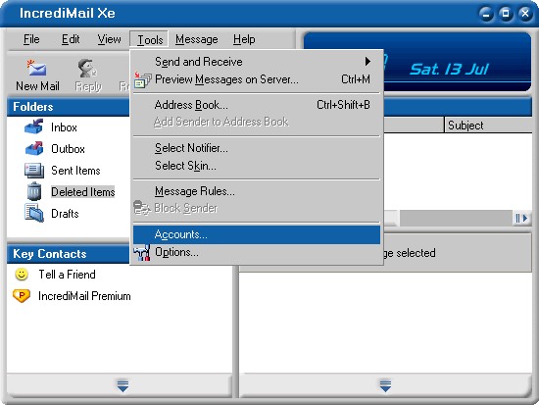Click the Preview Messages on Server icon

[x=142, y=79]
